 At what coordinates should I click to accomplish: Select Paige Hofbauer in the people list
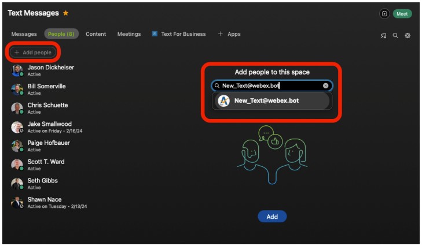(x=49, y=146)
